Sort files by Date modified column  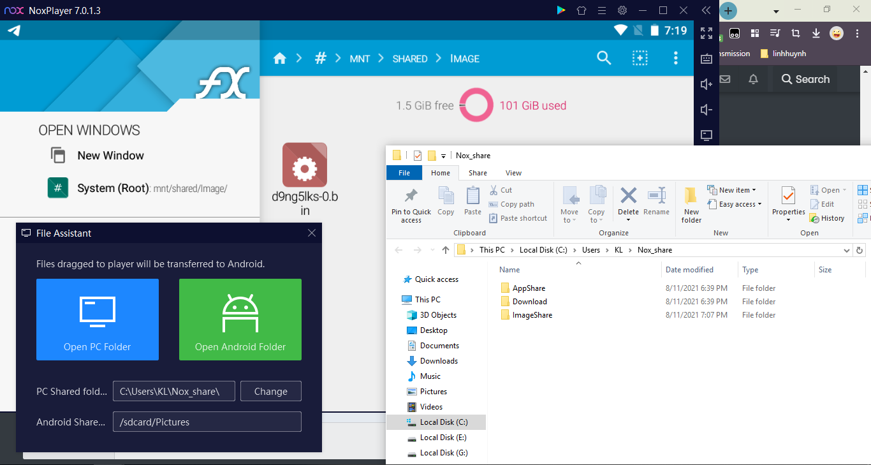pyautogui.click(x=699, y=270)
